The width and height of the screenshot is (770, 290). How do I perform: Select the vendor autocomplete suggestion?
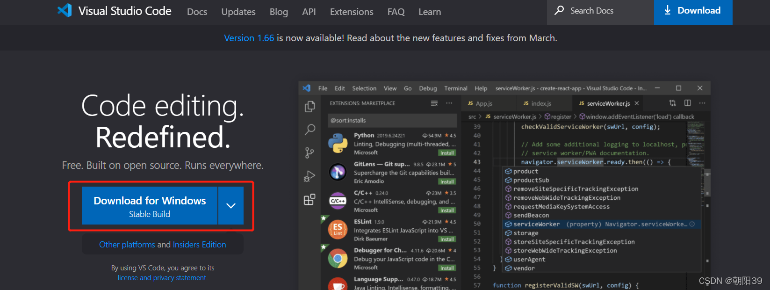click(602, 268)
